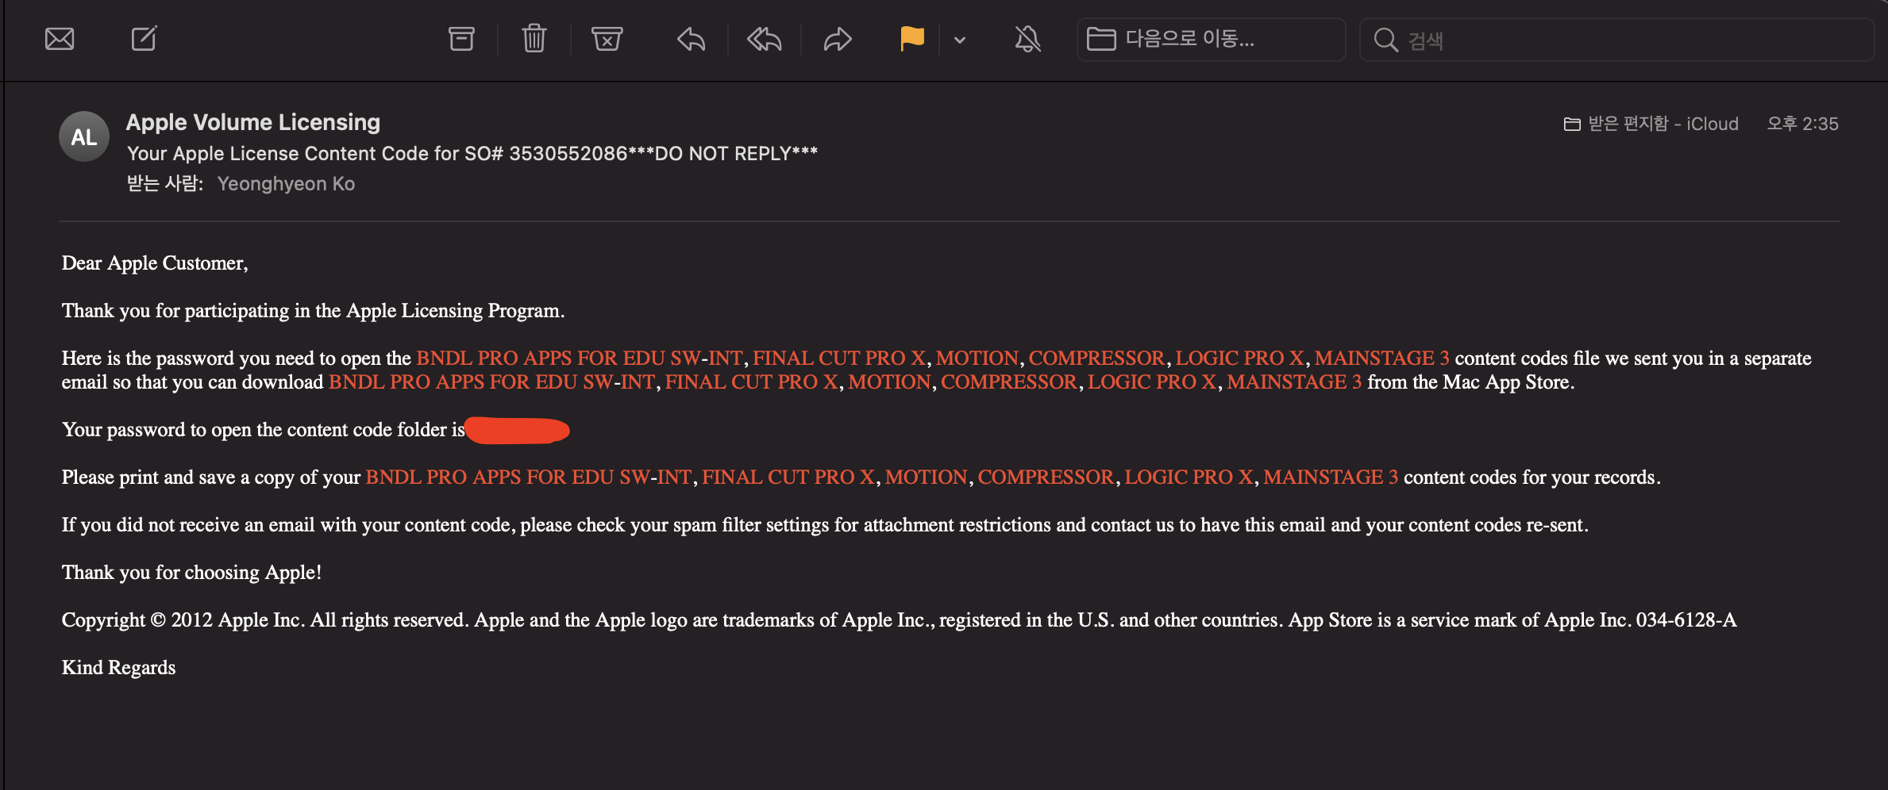Click the 'Your password to open' sentence
The width and height of the screenshot is (1888, 790).
[x=263, y=430]
